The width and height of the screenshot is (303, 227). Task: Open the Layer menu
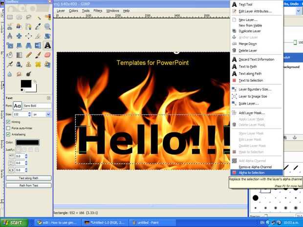[x=61, y=11]
